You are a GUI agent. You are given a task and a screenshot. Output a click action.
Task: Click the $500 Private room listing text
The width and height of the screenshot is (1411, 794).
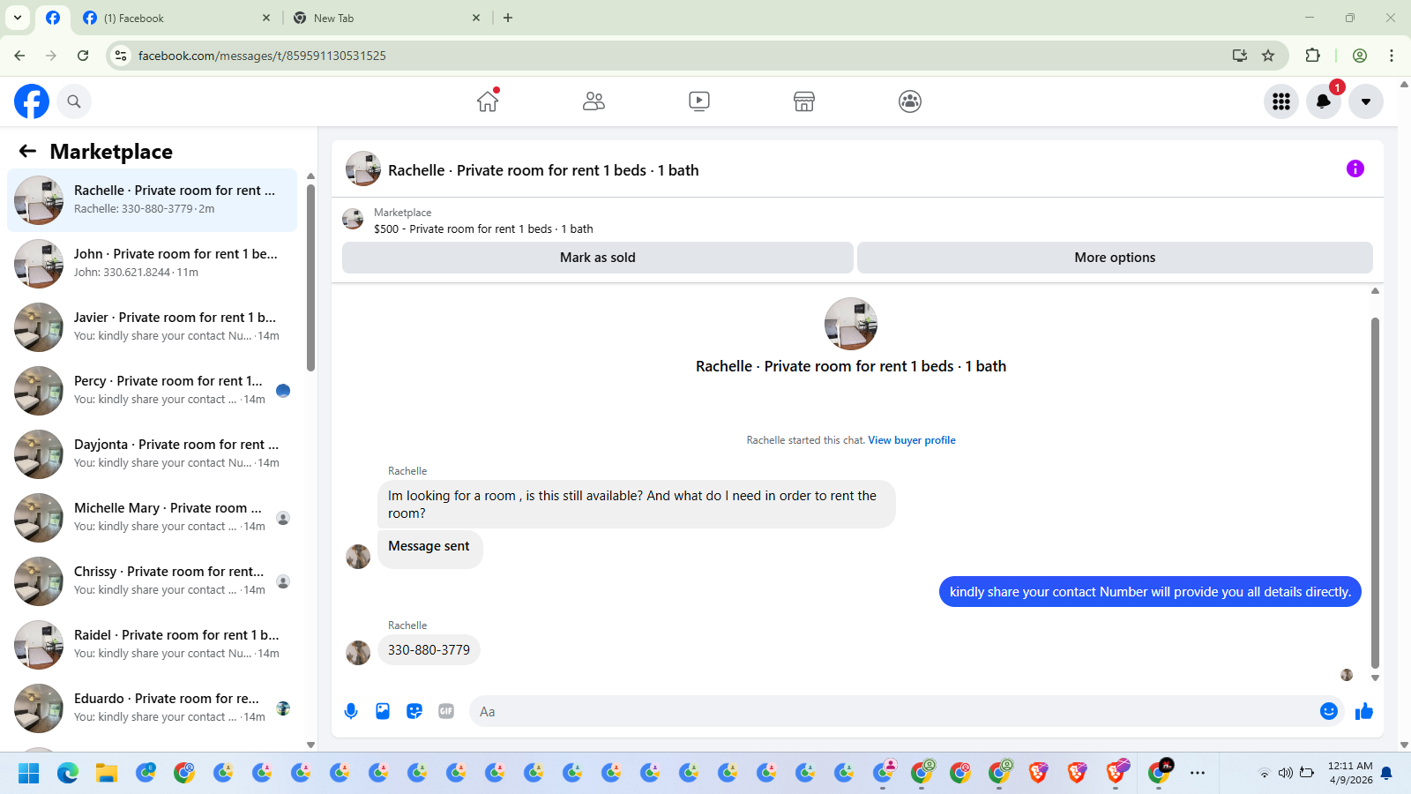pyautogui.click(x=483, y=228)
